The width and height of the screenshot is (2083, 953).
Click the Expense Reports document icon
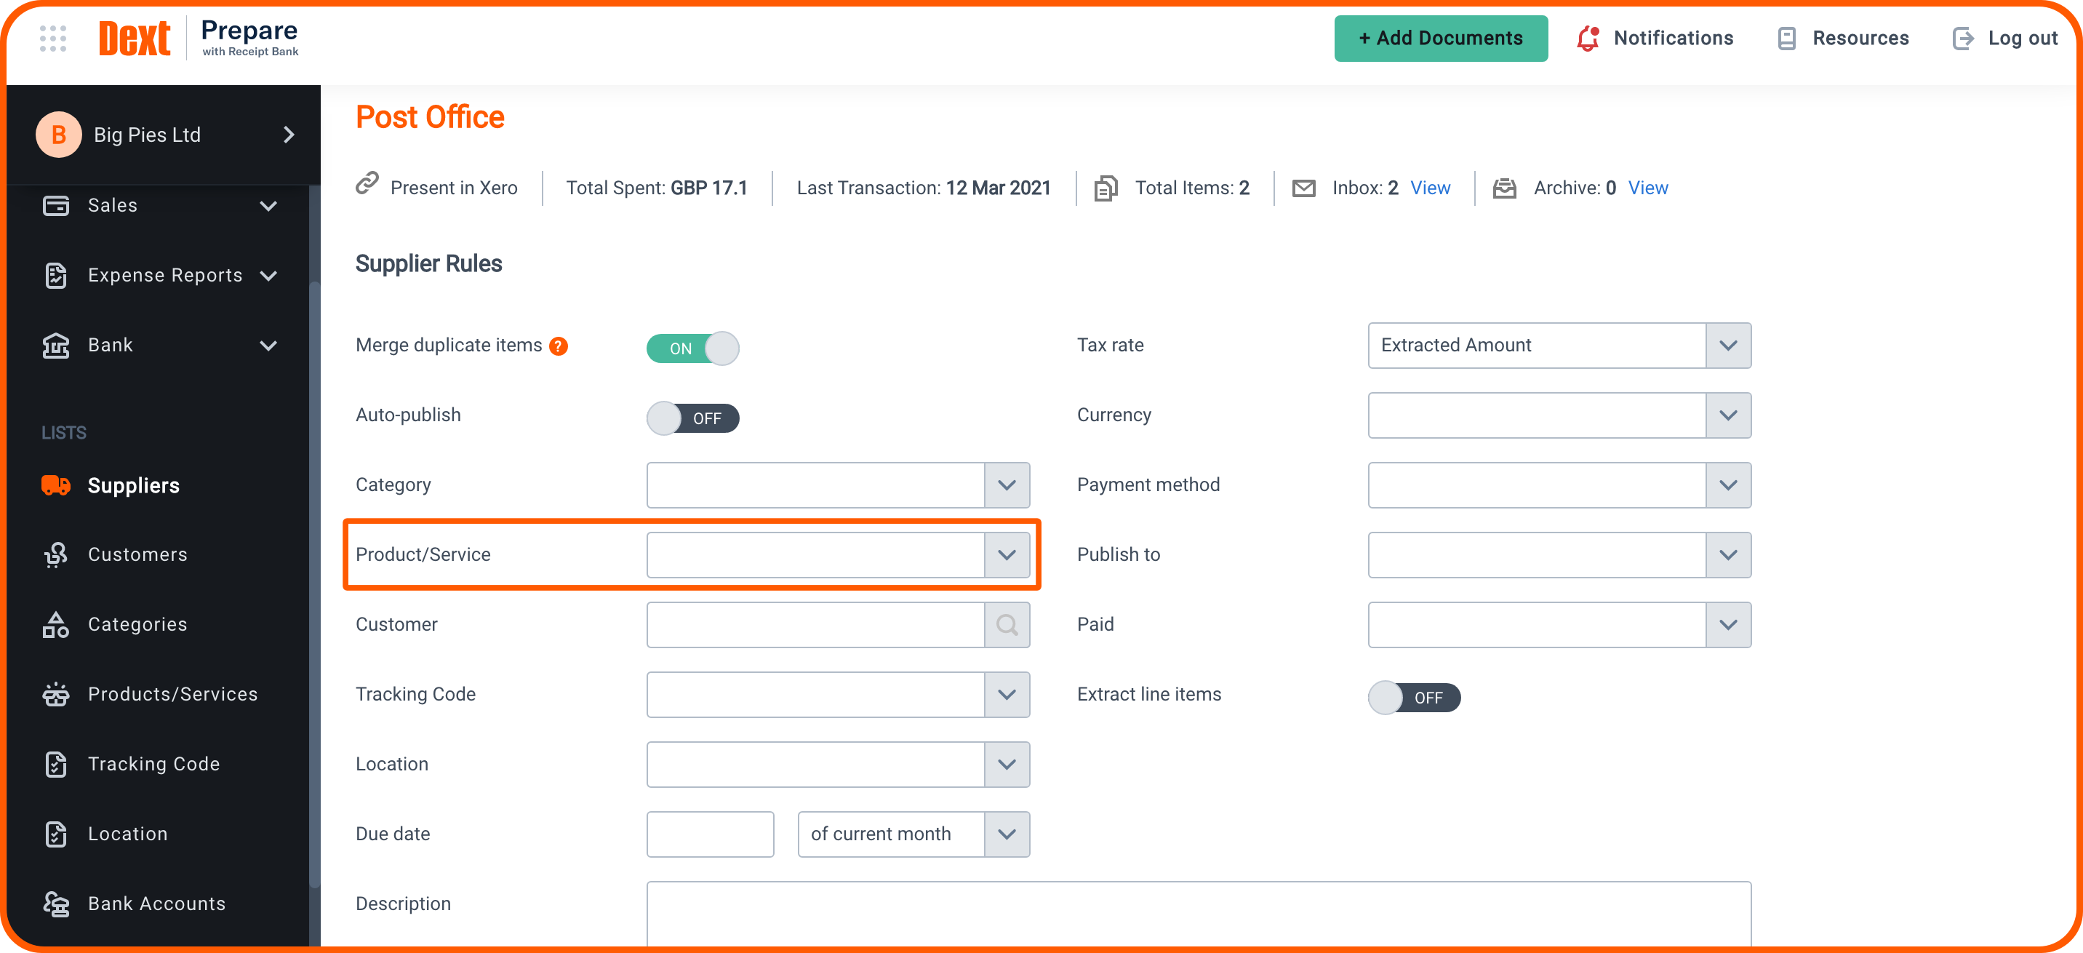pos(56,275)
